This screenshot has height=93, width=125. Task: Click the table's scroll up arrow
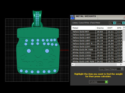coord(124,27)
